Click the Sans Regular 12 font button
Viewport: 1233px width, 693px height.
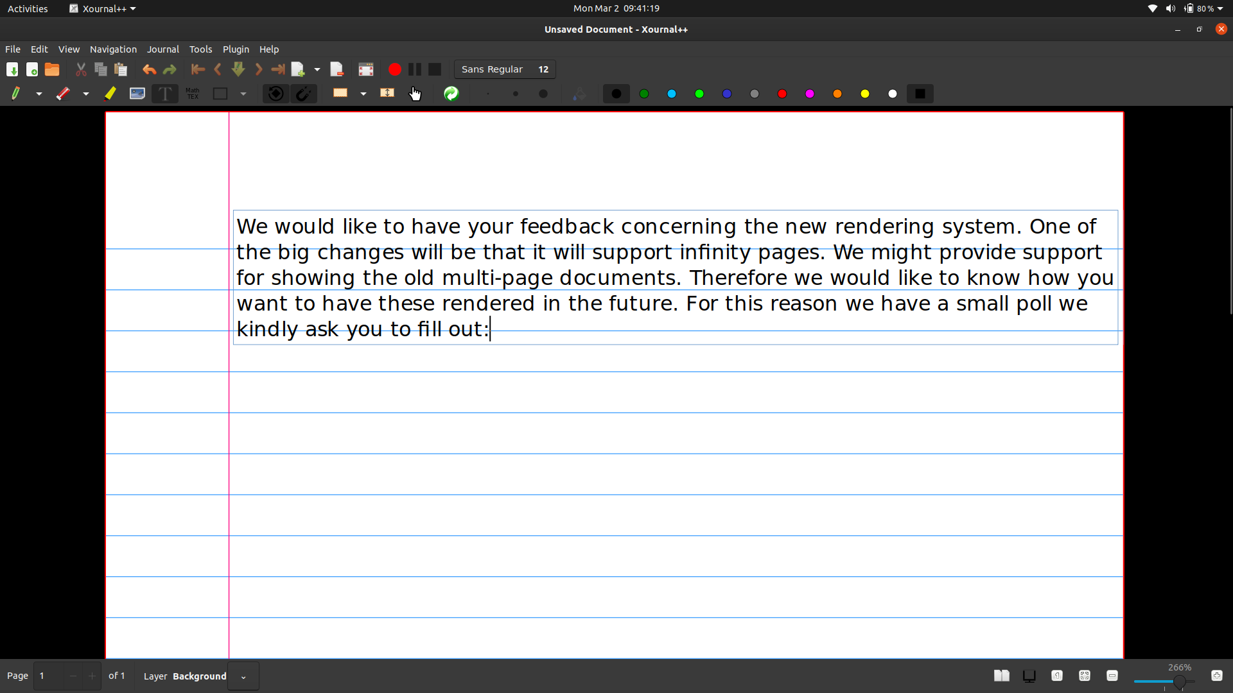click(505, 69)
